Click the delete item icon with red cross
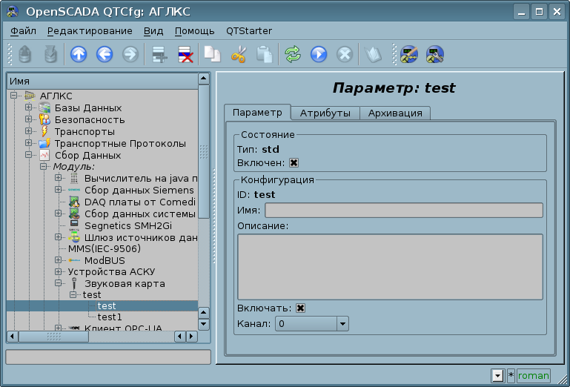Image resolution: width=570 pixels, height=387 pixels. click(x=183, y=54)
